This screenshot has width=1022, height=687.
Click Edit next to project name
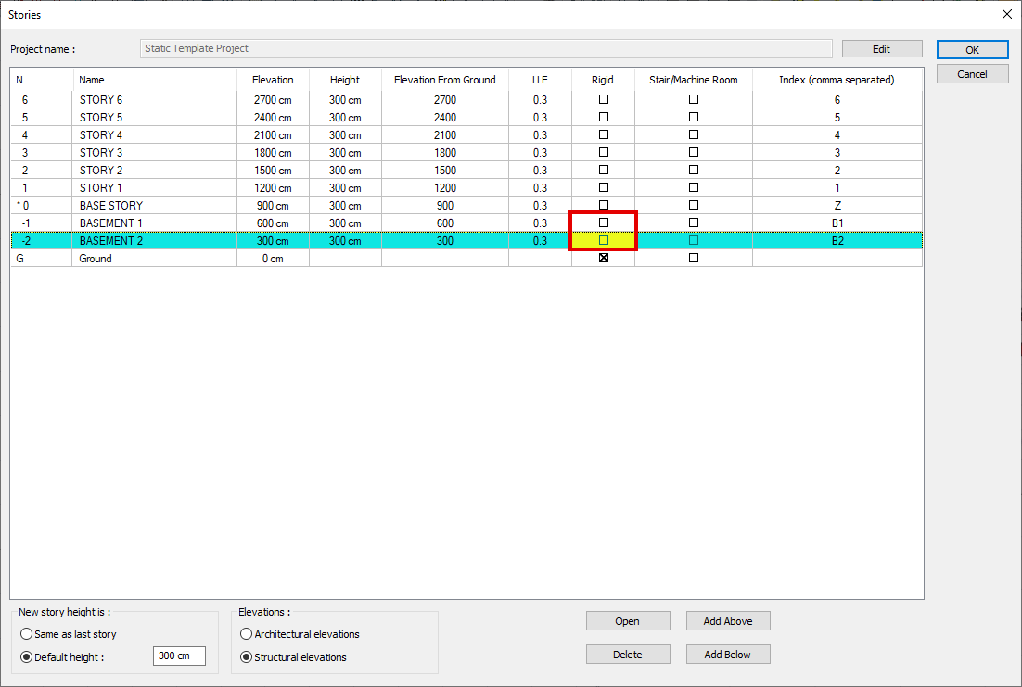pyautogui.click(x=881, y=49)
